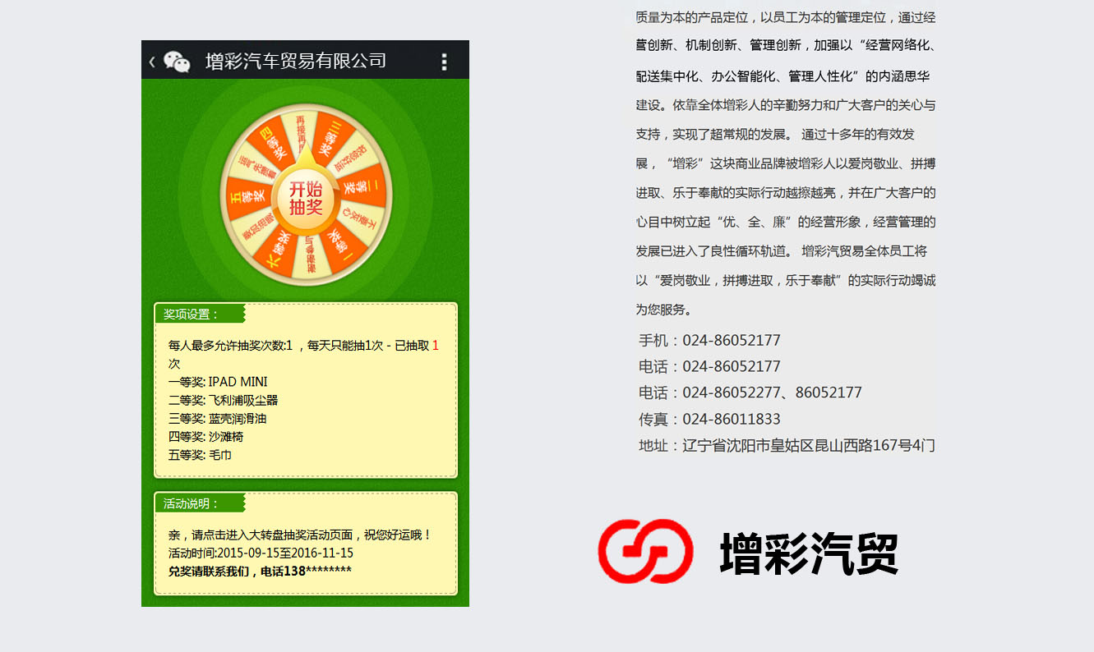Click the 传真 number 024-86011833
The image size is (1094, 652).
click(731, 420)
